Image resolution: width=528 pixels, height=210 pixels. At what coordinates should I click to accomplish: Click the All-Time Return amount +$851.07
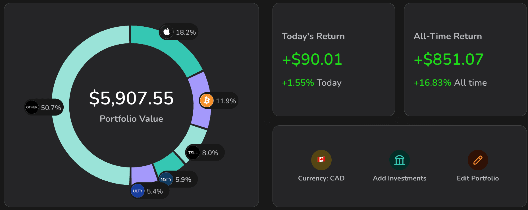(448, 59)
